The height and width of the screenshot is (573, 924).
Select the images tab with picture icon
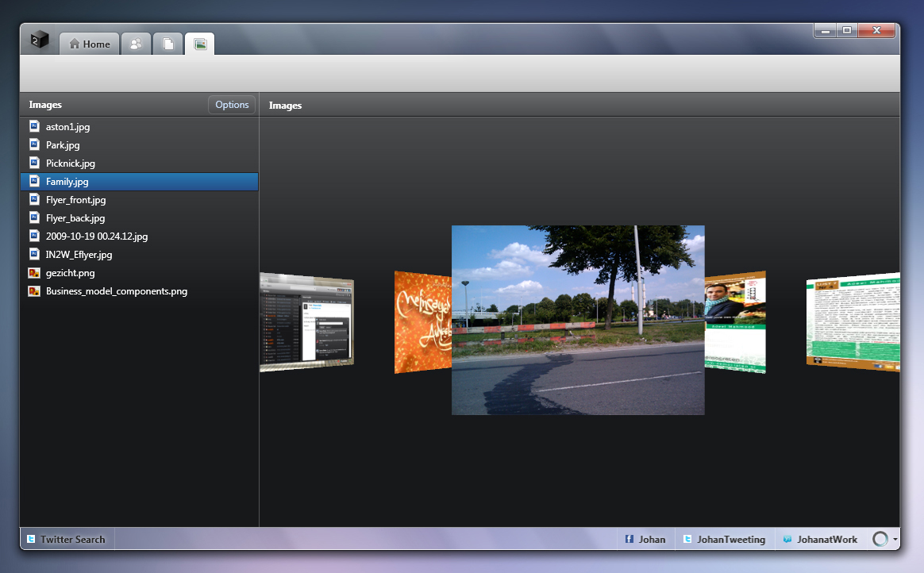pos(200,44)
